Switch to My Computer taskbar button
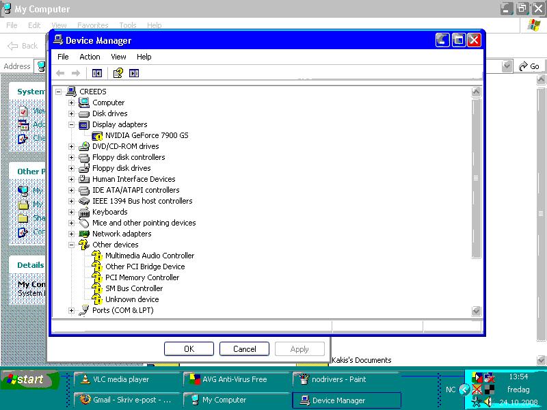The image size is (547, 410). pyautogui.click(x=236, y=400)
